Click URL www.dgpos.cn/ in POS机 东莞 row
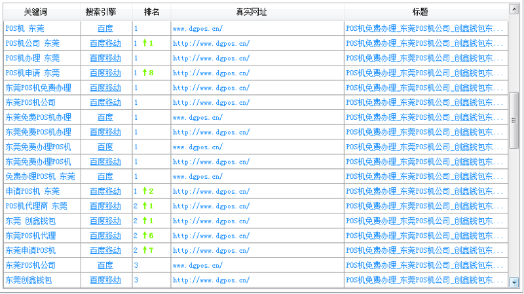 point(198,29)
